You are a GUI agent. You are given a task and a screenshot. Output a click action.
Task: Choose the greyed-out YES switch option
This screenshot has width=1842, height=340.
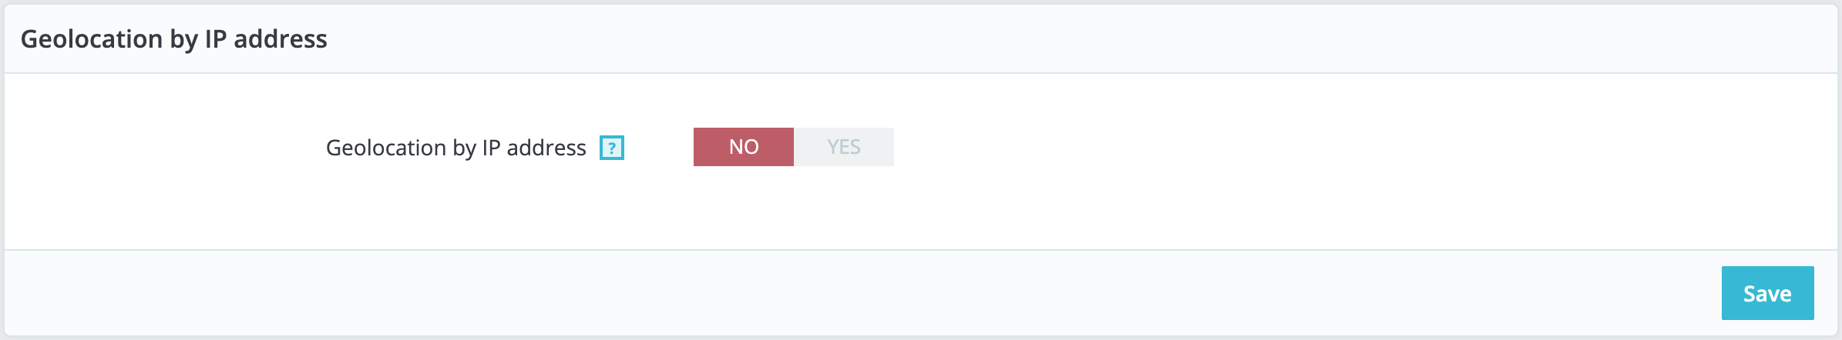pyautogui.click(x=843, y=147)
